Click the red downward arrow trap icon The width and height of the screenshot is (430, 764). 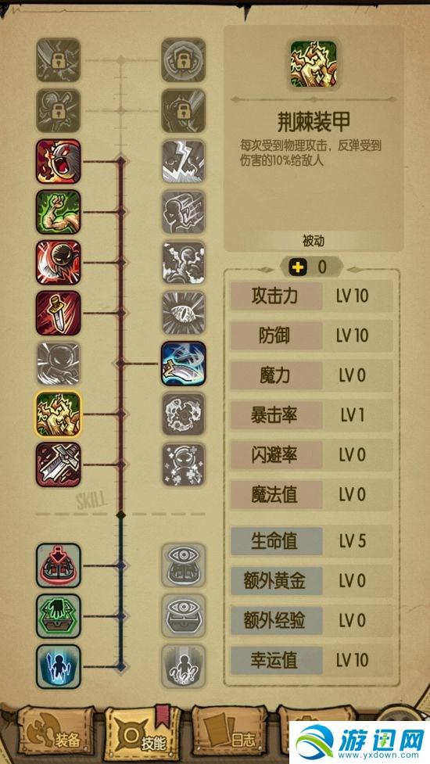tap(58, 565)
